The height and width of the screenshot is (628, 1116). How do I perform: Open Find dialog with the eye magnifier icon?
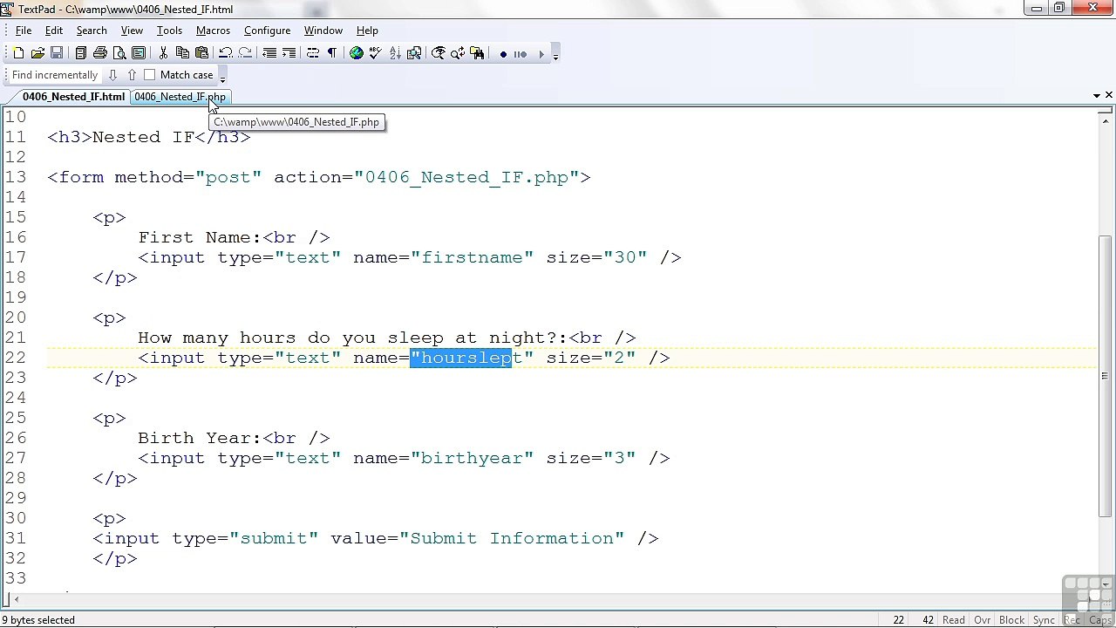point(439,53)
